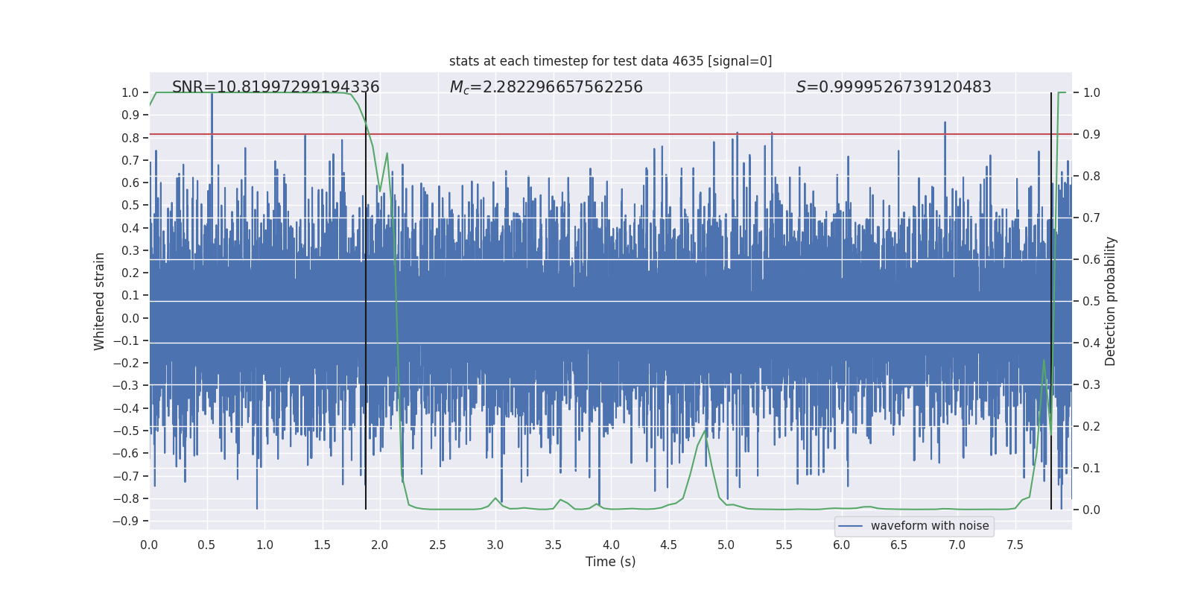Screen dimensions: 1192x596
Task: Click the red horizontal threshold line
Action: [596, 134]
